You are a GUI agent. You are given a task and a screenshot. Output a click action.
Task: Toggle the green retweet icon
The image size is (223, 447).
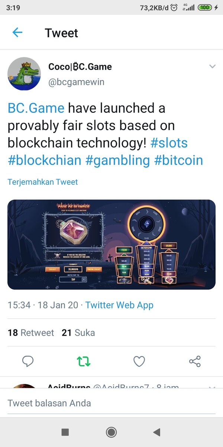[84, 361]
